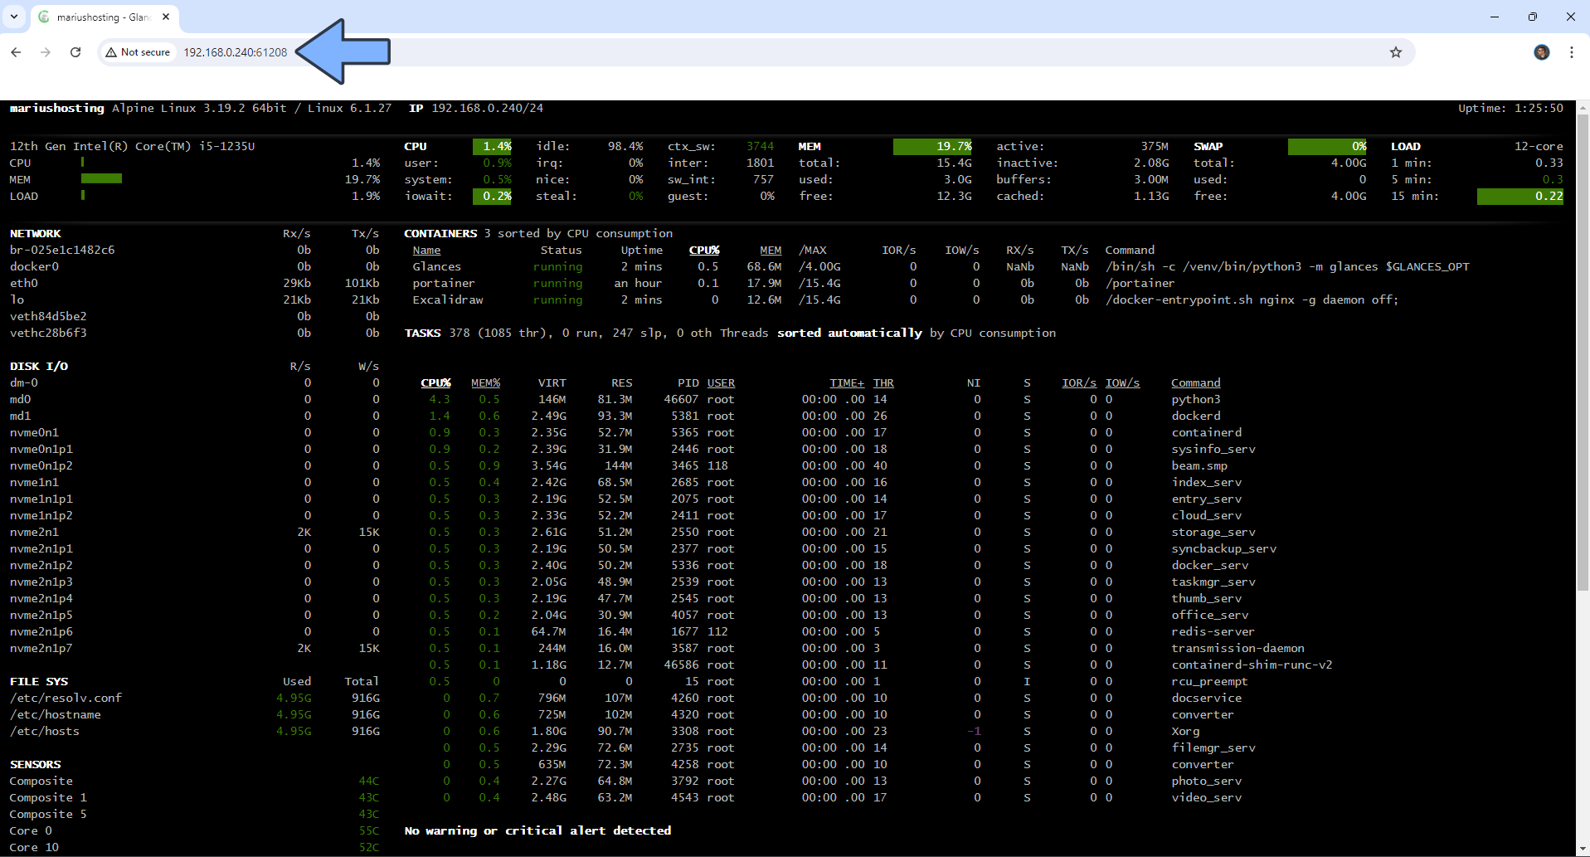Image resolution: width=1590 pixels, height=857 pixels.
Task: Click the docker0 network interface row
Action: (194, 267)
